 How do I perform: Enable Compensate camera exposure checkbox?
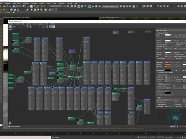click(157, 72)
